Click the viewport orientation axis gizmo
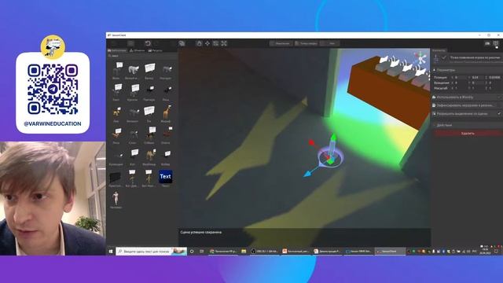 (x=420, y=57)
